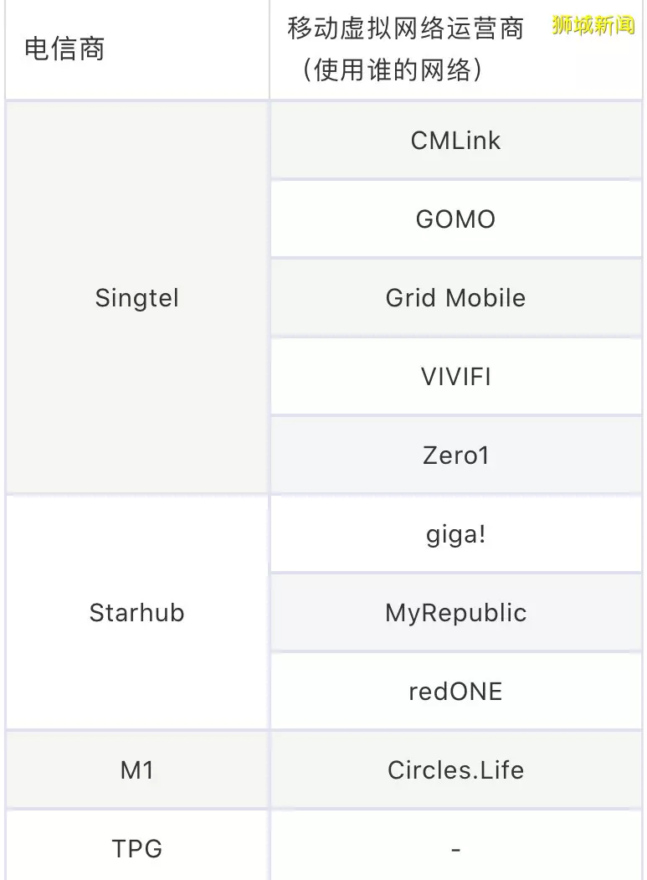Select the MyRepublic cell

pos(455,612)
